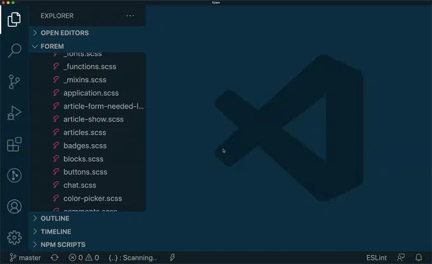Collapse the FOREM folder section
Screen dimensions: 432x264
[88, 46]
